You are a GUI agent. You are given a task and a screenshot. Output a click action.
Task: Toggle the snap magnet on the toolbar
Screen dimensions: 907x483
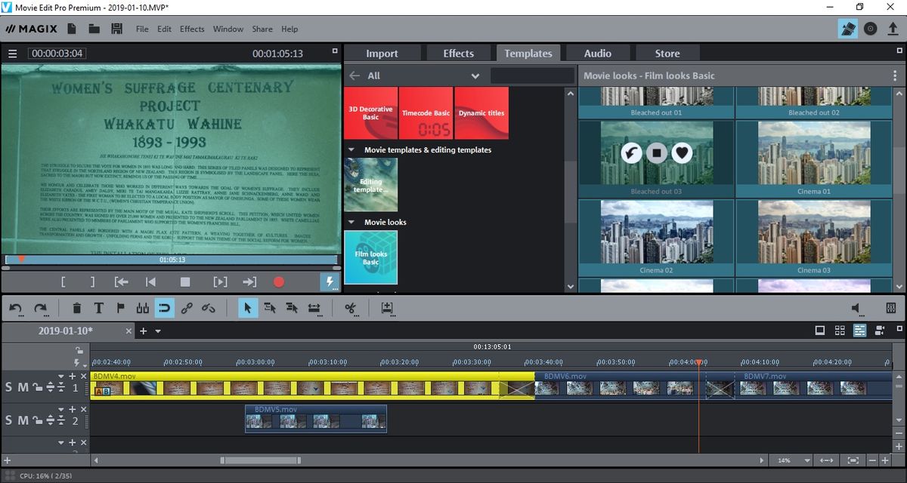tap(165, 308)
